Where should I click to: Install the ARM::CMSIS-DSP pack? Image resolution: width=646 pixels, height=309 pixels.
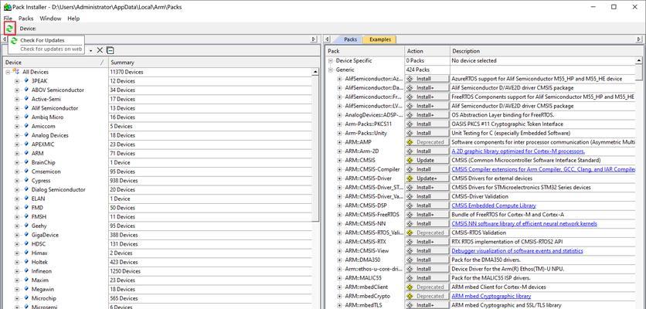click(x=427, y=205)
